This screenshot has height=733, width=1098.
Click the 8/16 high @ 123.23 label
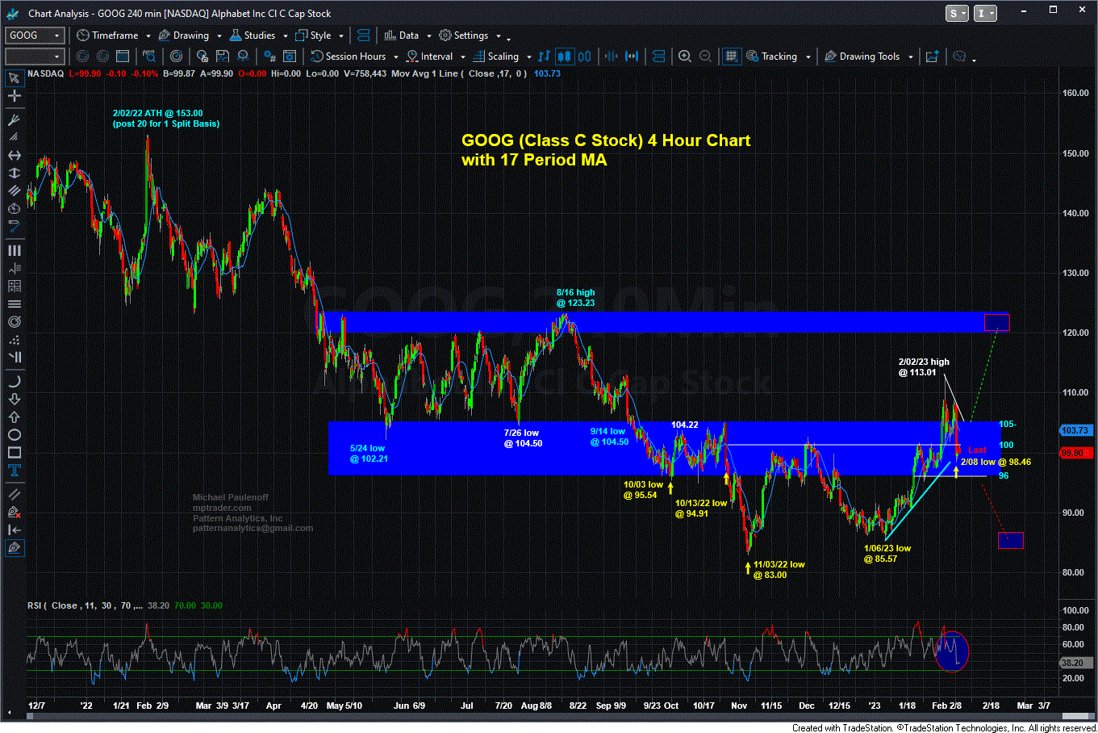pyautogui.click(x=575, y=298)
